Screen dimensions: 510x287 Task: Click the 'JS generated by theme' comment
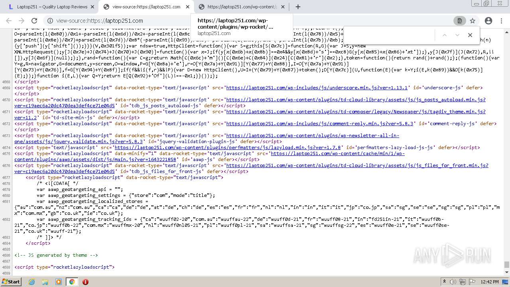tap(56, 255)
